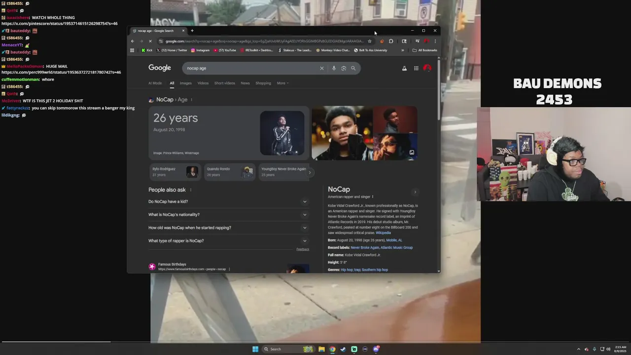Show the hidden bookmarks with the double chevron
This screenshot has height=355, width=631.
(x=402, y=50)
